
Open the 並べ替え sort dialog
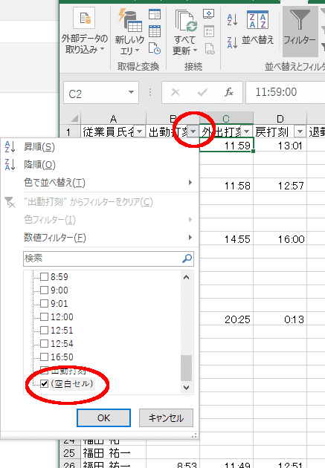tap(257, 27)
